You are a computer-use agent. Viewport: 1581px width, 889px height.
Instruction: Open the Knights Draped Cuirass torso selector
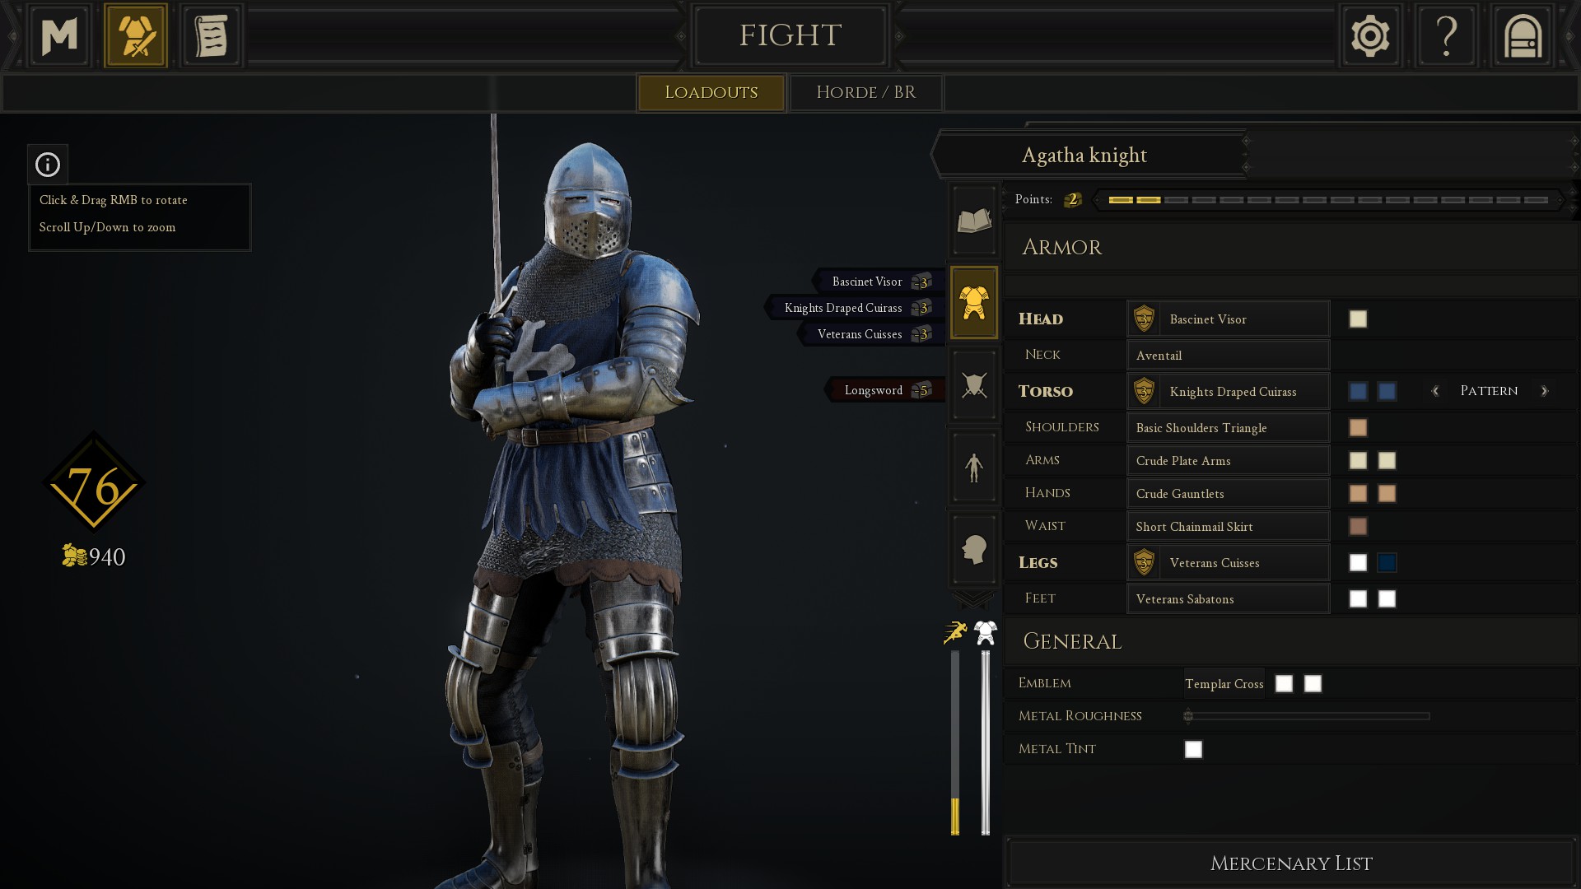[x=1228, y=391]
